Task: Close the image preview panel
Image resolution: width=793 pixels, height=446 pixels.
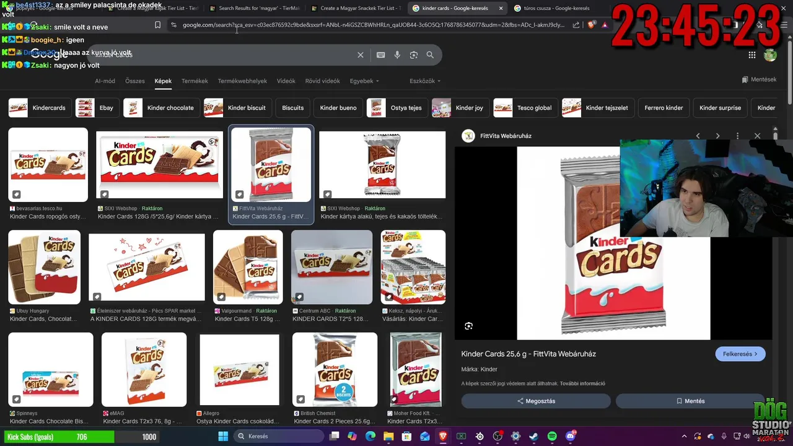Action: tap(757, 136)
